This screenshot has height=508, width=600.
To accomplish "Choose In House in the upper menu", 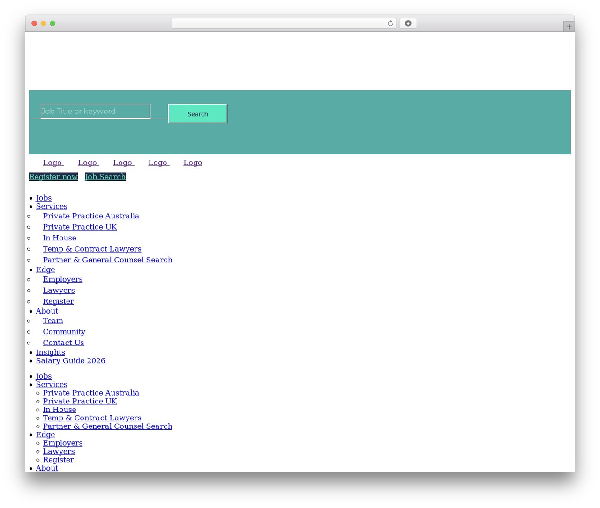I will point(60,238).
